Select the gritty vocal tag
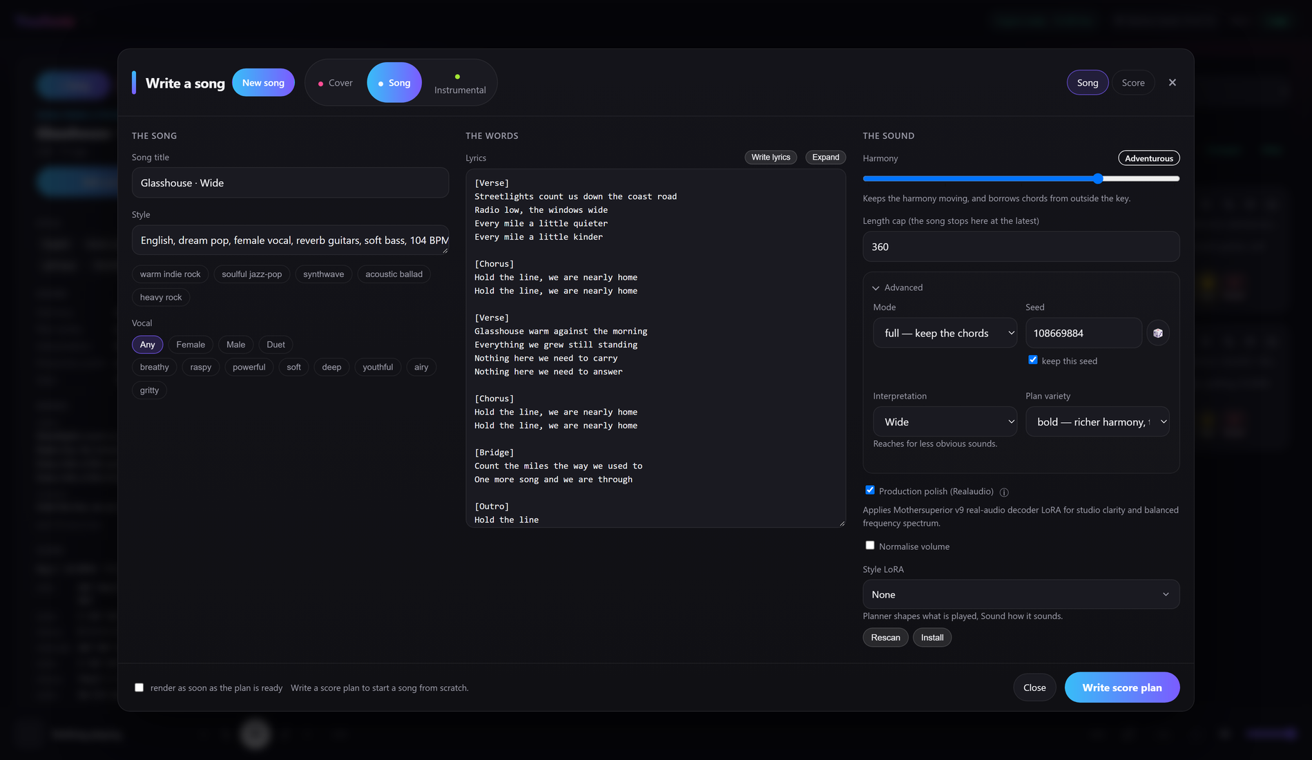The width and height of the screenshot is (1312, 760). (x=149, y=390)
